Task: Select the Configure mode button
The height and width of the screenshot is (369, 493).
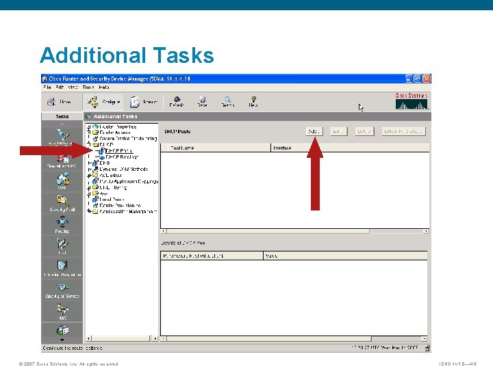Action: pos(103,102)
